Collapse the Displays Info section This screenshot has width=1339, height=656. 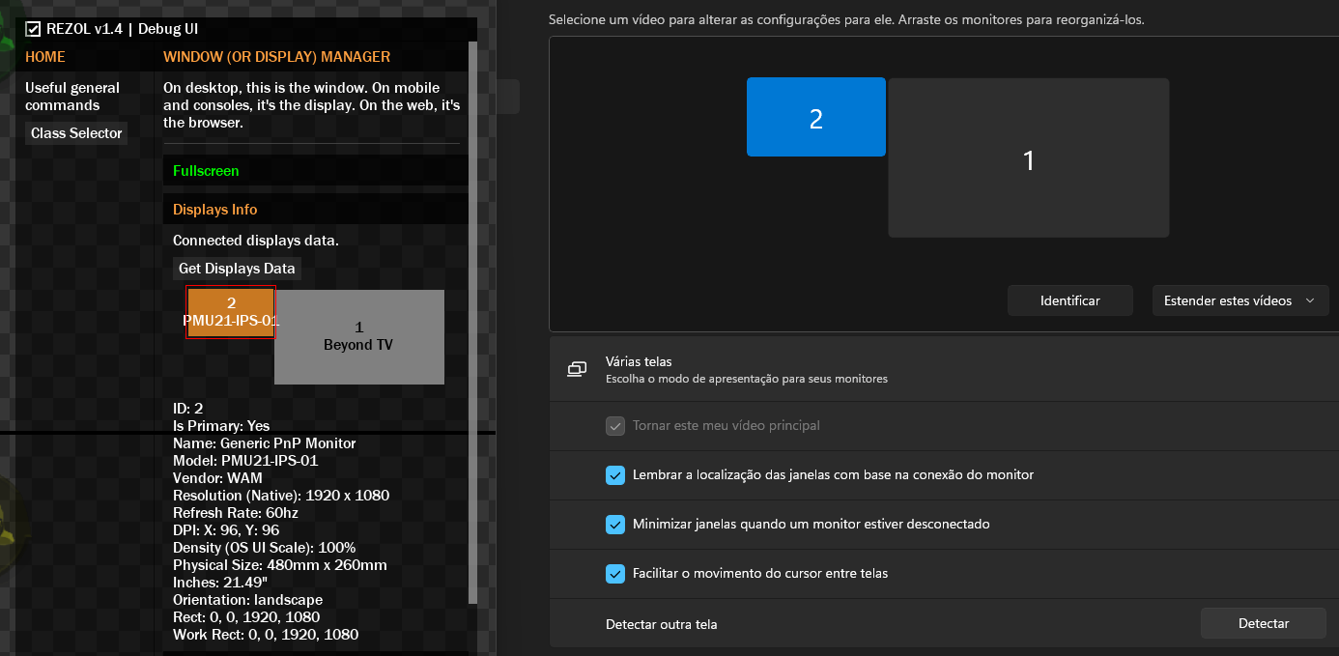click(x=214, y=209)
